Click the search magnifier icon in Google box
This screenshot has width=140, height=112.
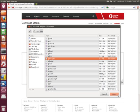[x=134, y=7]
